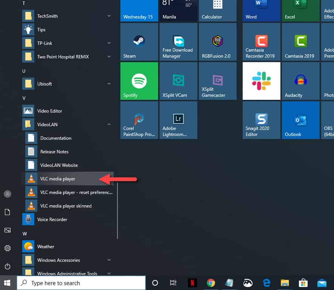Screen dimensions: 334x290
Task: Jump to letter U section header
Action: click(24, 71)
